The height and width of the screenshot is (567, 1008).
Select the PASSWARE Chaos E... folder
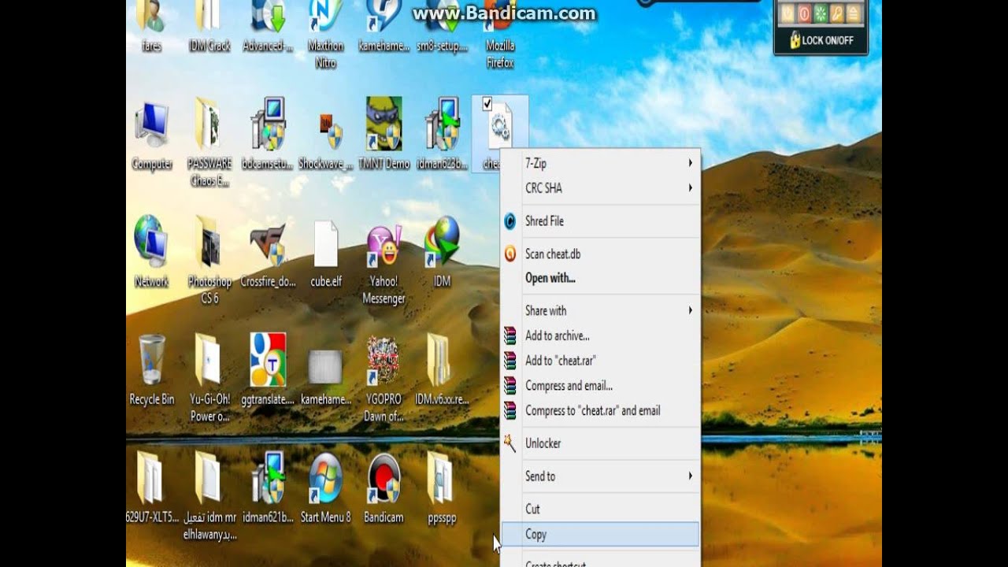pyautogui.click(x=209, y=142)
